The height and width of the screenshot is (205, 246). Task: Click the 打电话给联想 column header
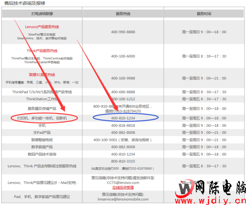pos(42,14)
